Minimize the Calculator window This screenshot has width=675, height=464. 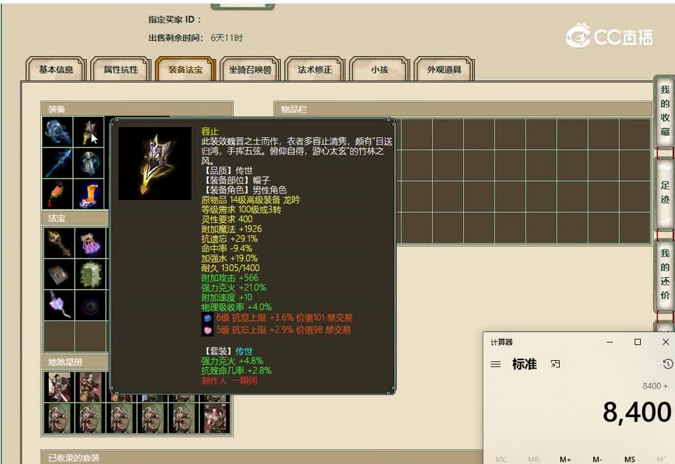pos(609,342)
